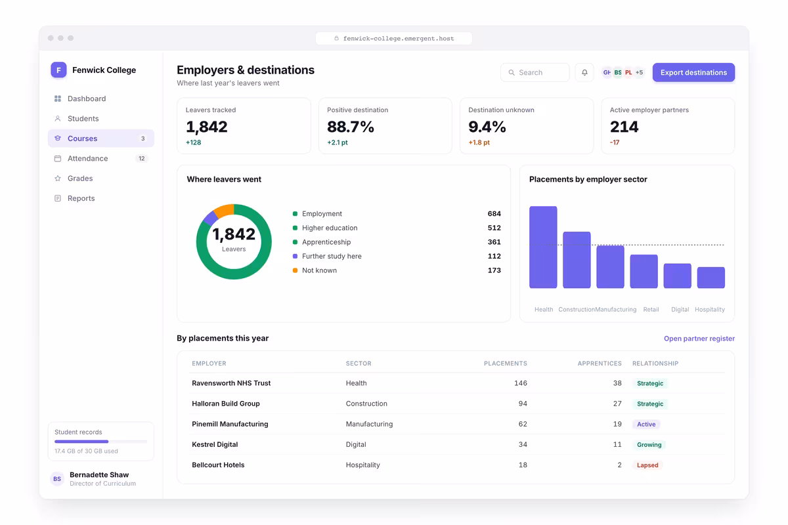Viewport: 788px width, 525px height.
Task: Click Kestrel Digital employer name
Action: [x=215, y=444]
